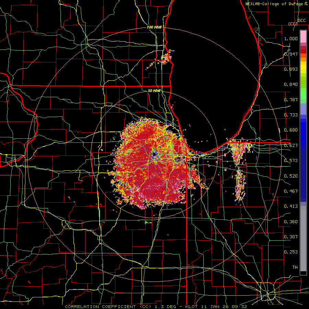
Task: Click the NEXLAB-College of DuPage label
Action: pos(275,4)
